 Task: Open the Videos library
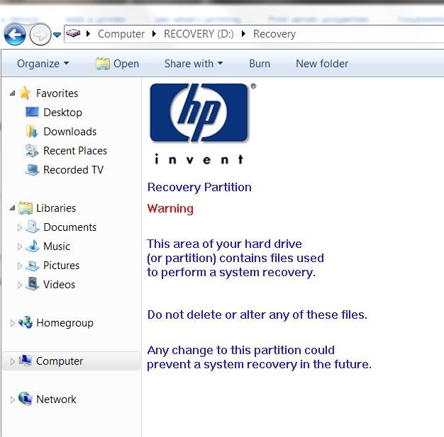click(x=59, y=285)
